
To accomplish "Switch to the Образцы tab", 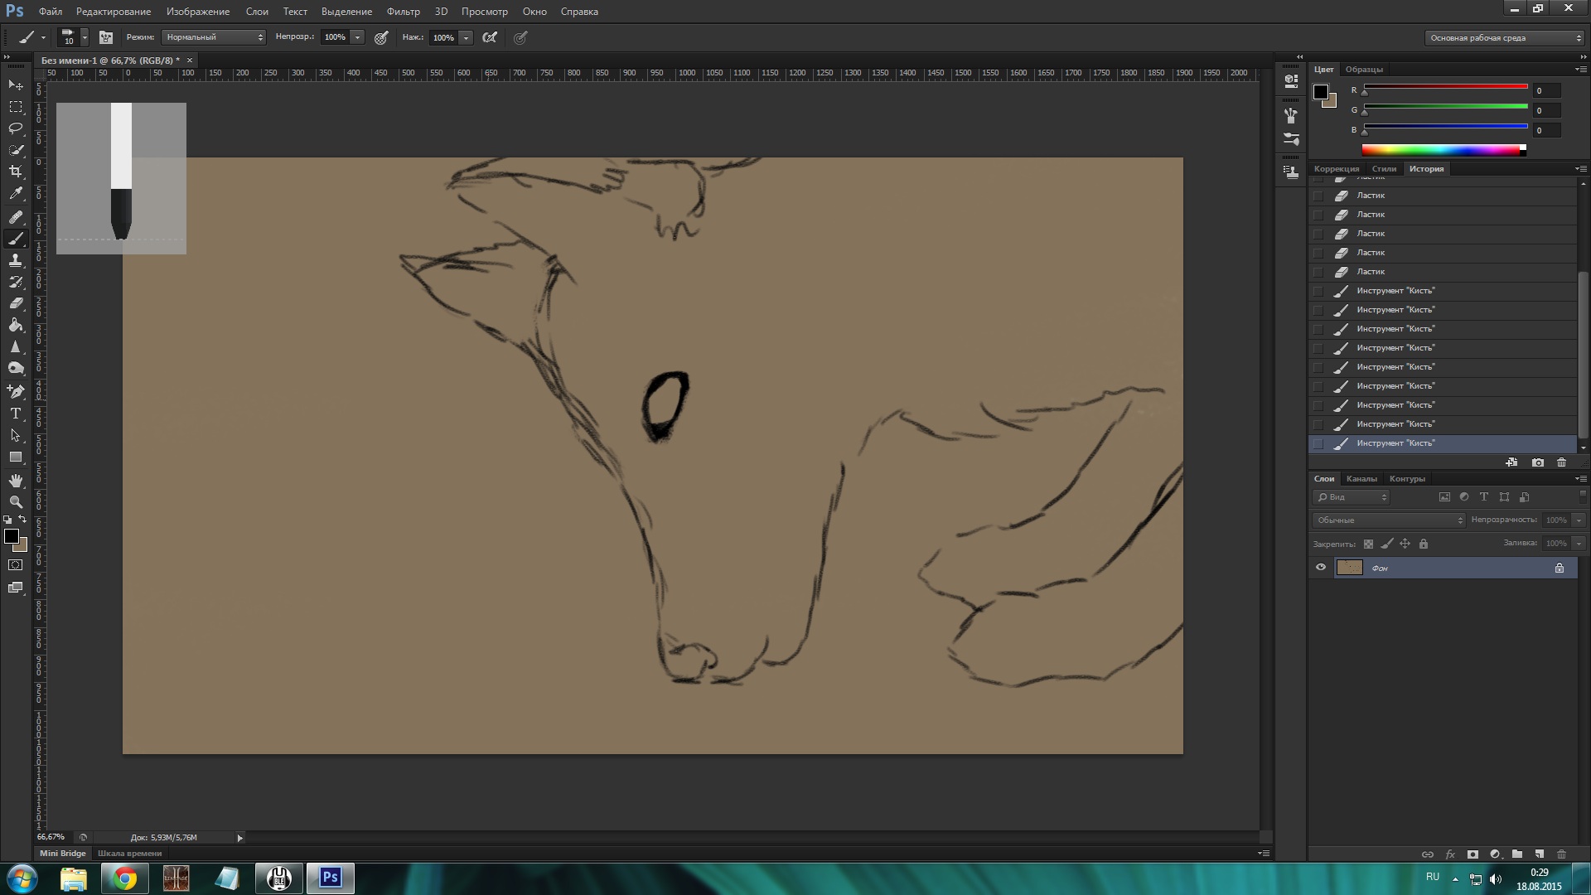I will (x=1364, y=70).
